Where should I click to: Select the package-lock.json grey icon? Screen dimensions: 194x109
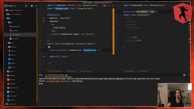tap(8, 88)
